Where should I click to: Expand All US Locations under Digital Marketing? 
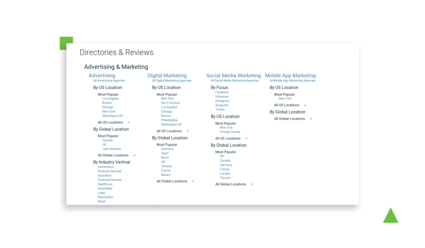point(188,131)
